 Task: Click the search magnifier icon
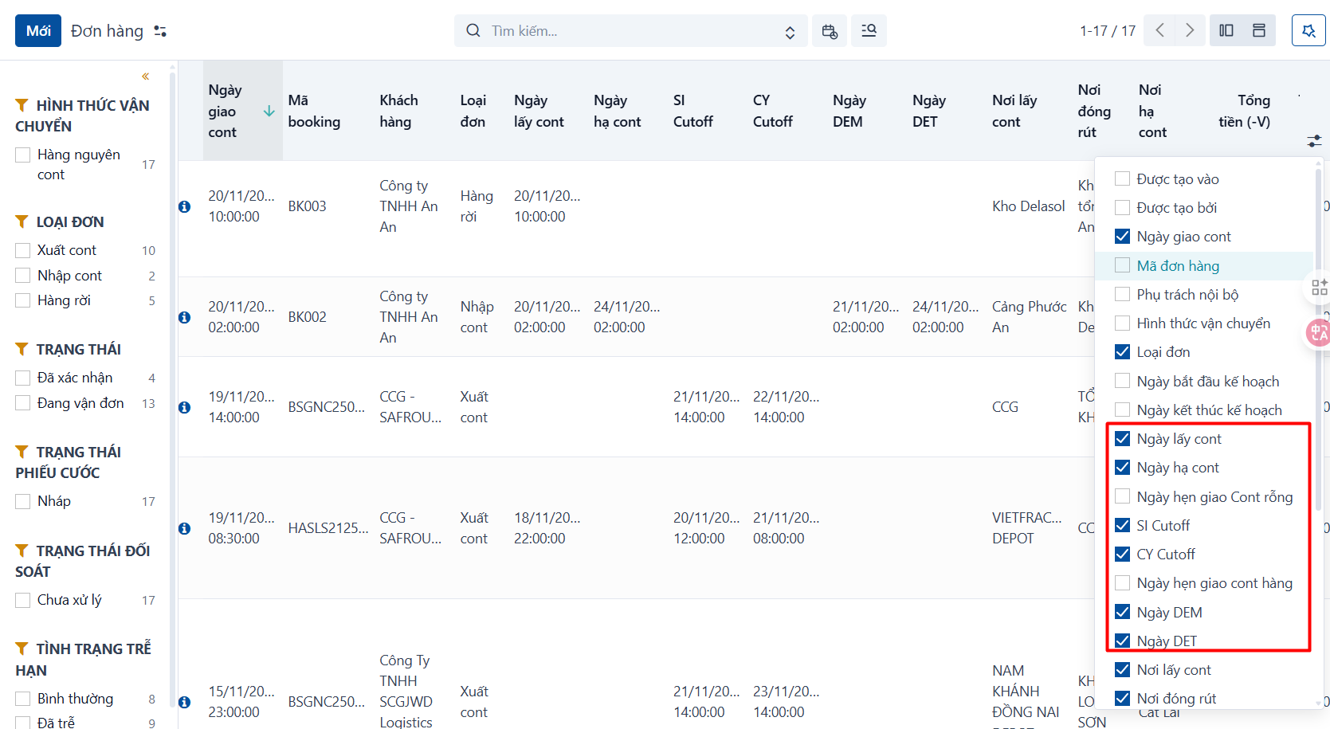point(473,31)
